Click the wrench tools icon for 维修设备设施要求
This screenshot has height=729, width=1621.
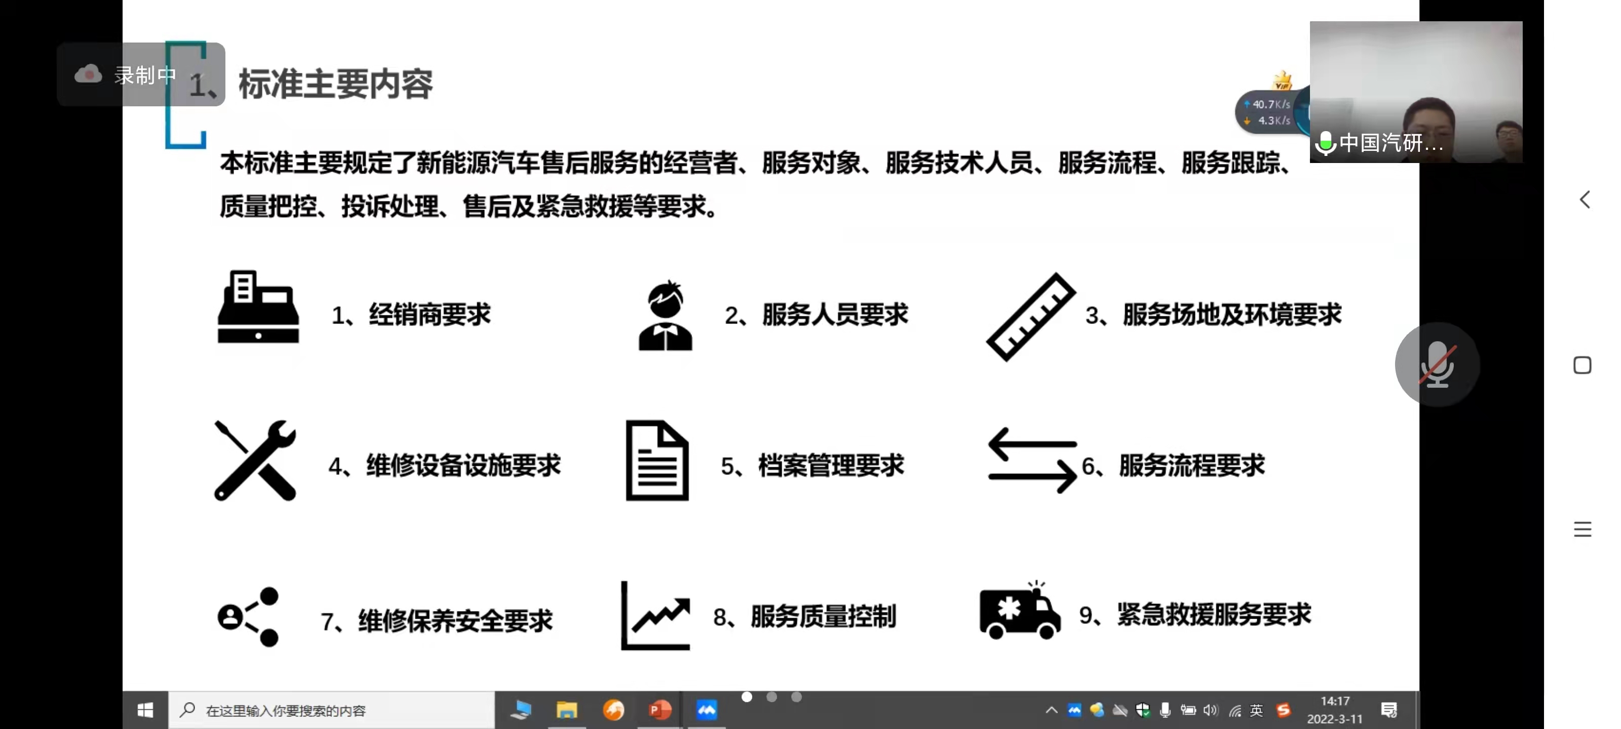(254, 460)
